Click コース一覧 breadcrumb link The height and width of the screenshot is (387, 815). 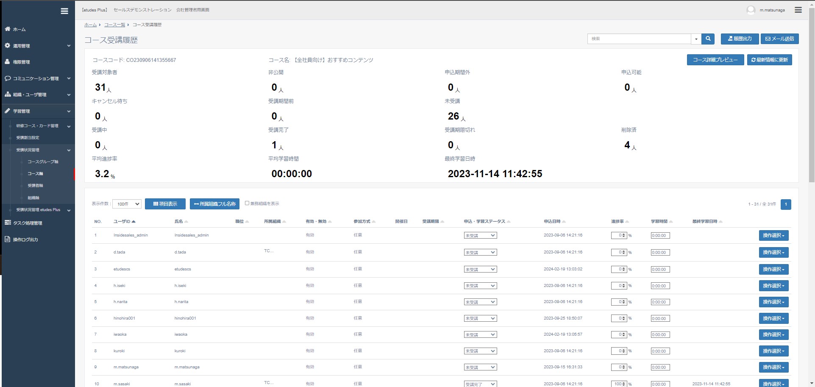[114, 25]
